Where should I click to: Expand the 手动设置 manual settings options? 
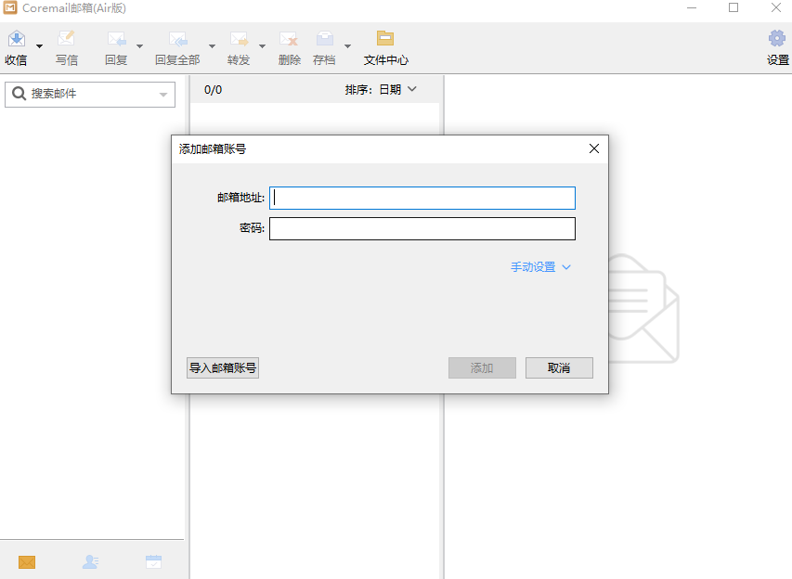point(539,265)
